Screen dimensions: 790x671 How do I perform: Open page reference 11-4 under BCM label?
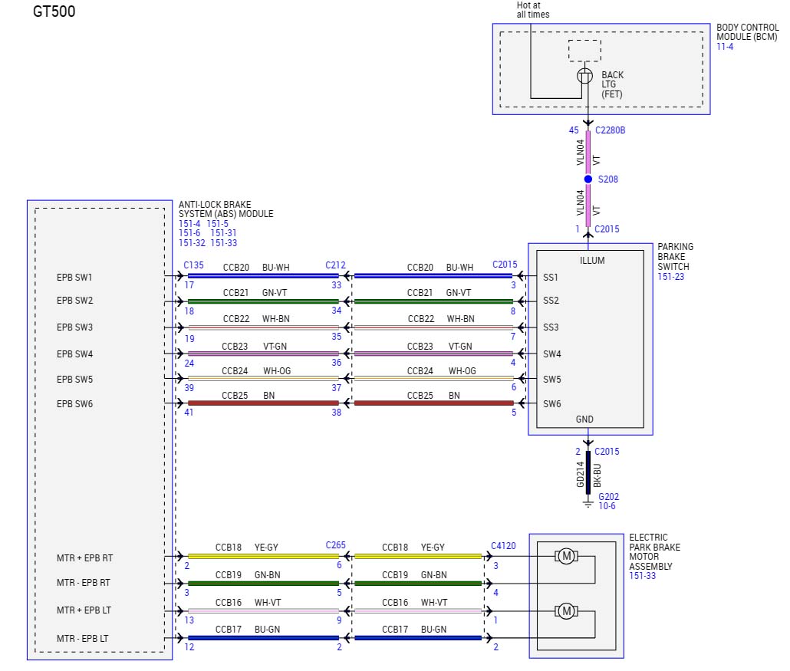coord(725,47)
